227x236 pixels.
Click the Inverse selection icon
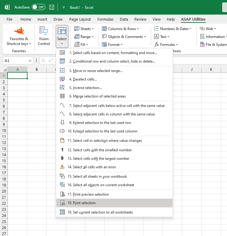(62, 87)
